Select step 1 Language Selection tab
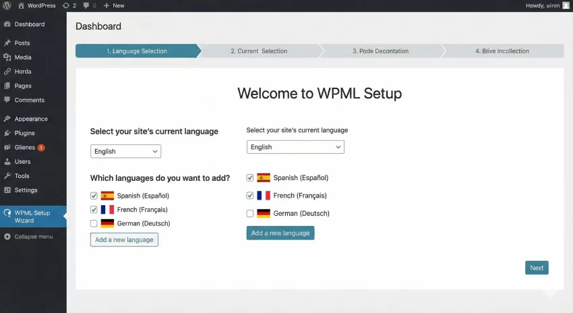The image size is (573, 313). click(137, 51)
